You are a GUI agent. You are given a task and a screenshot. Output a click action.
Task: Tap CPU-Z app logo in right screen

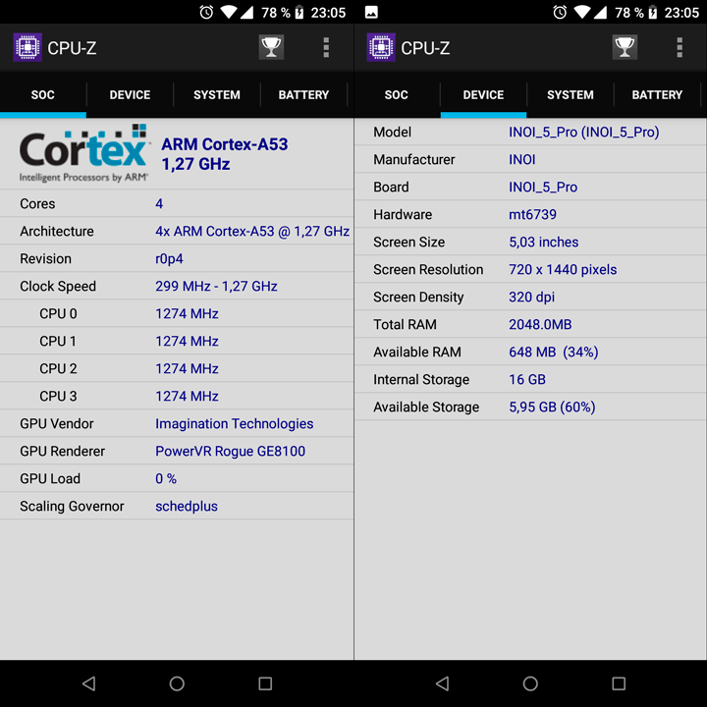tap(381, 47)
